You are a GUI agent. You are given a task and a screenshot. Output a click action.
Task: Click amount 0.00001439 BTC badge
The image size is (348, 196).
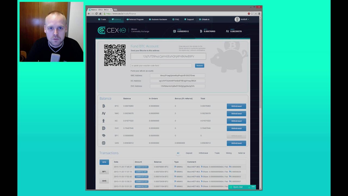(142, 167)
